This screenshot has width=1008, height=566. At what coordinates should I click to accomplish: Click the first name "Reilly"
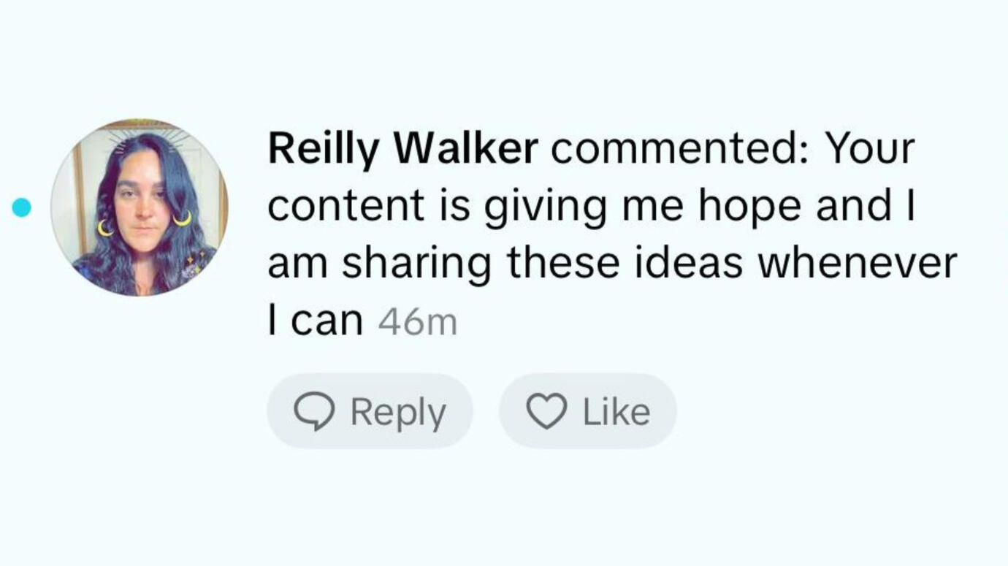pyautogui.click(x=324, y=148)
